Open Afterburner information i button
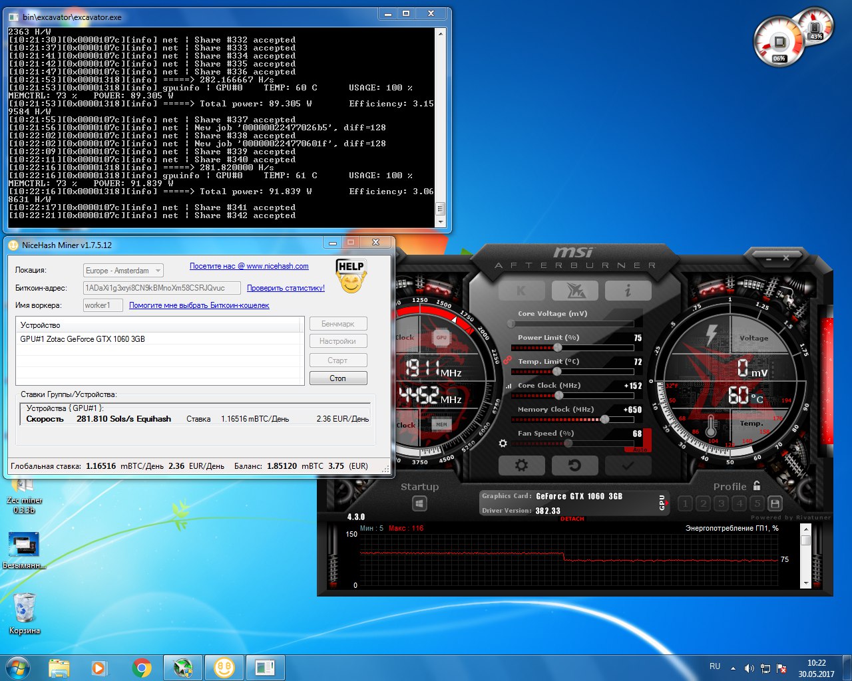This screenshot has height=681, width=852. 628,291
